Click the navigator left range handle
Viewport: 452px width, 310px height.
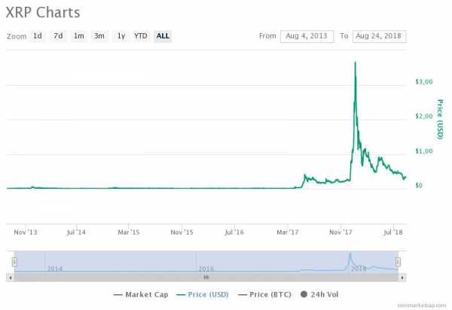point(14,262)
